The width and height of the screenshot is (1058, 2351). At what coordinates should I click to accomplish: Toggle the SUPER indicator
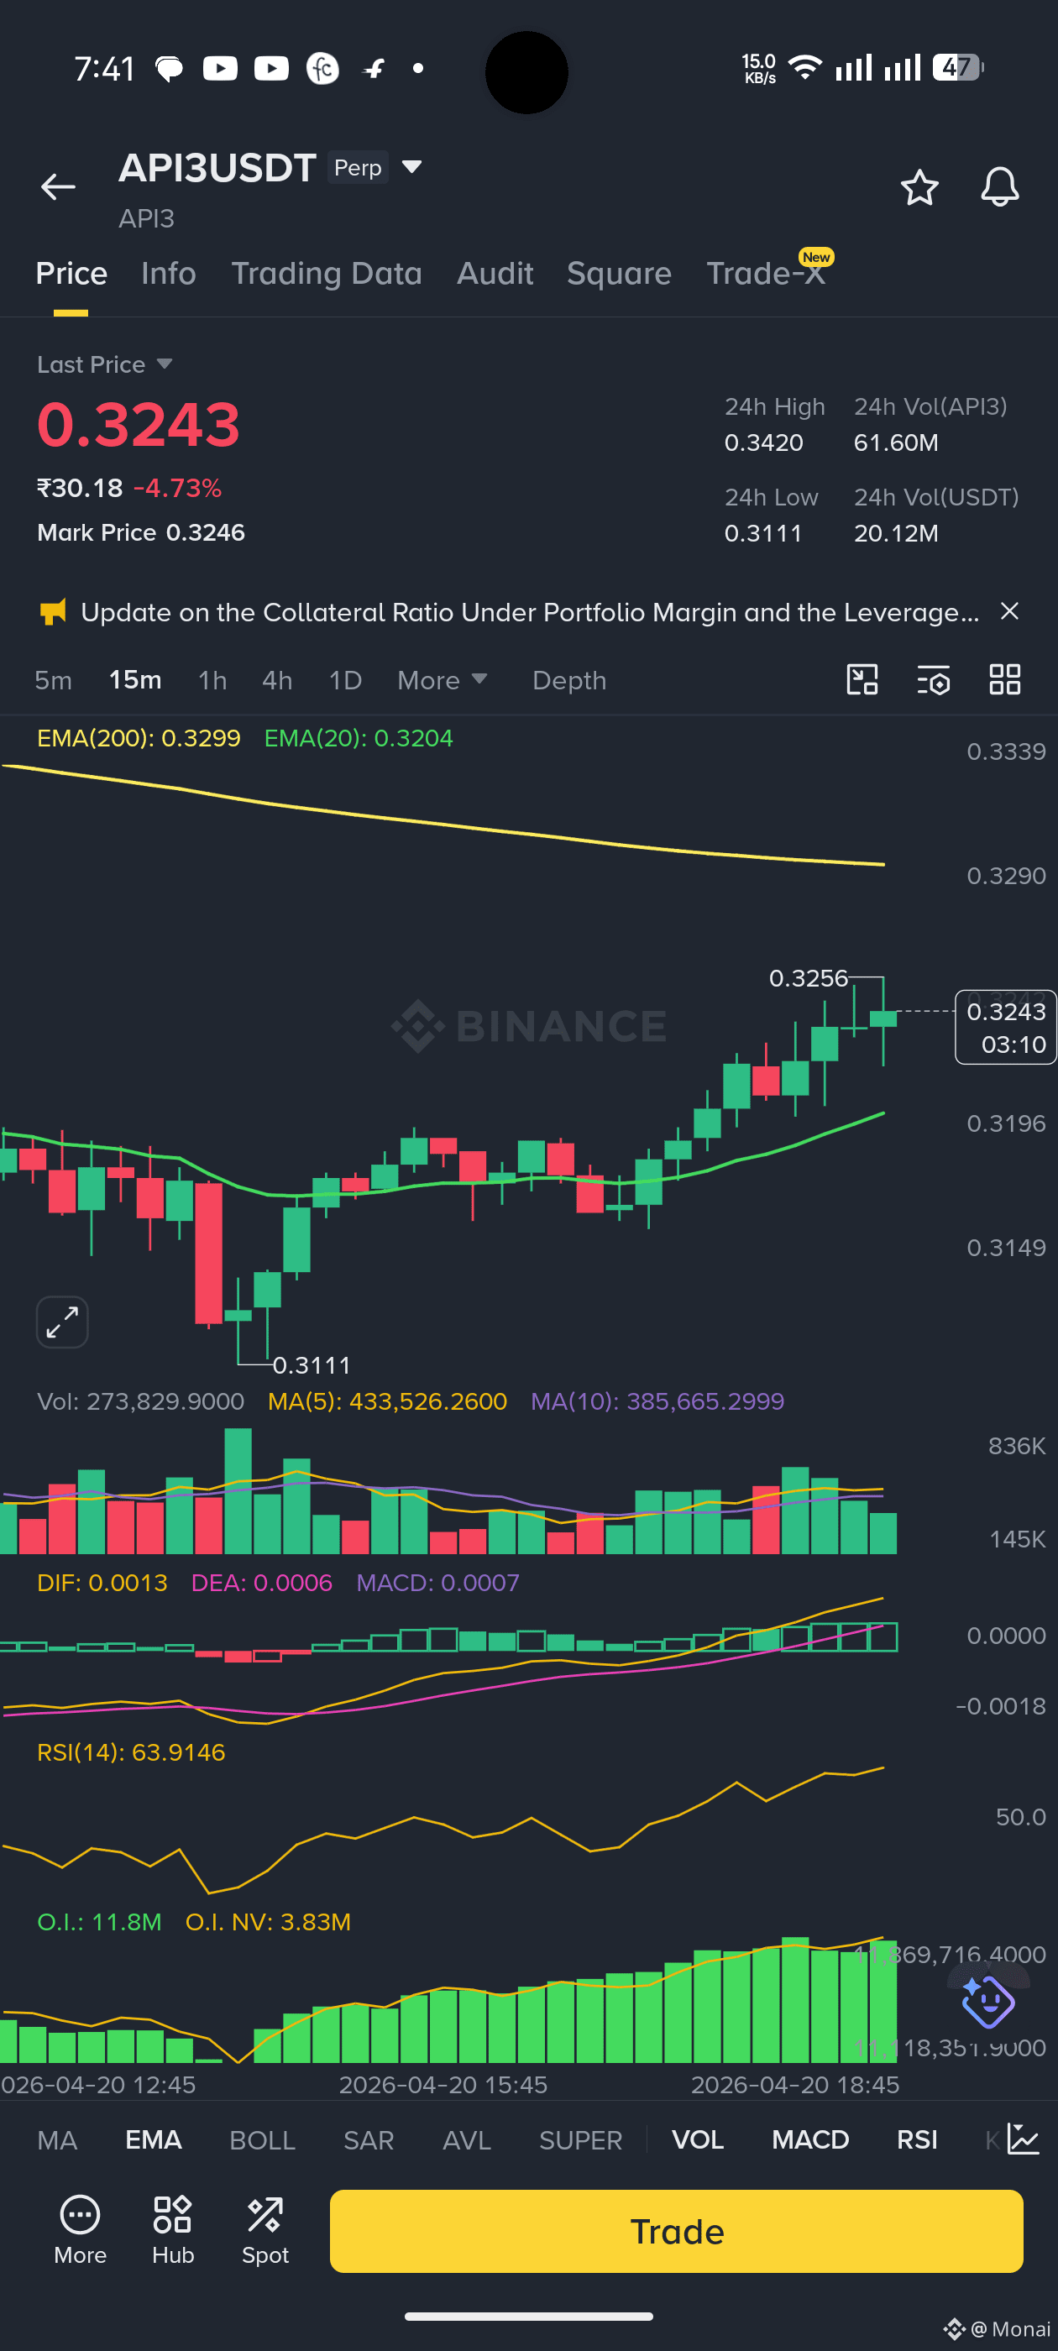point(580,2139)
